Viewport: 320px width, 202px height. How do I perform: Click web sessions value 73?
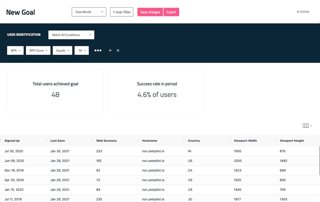[x=98, y=180]
